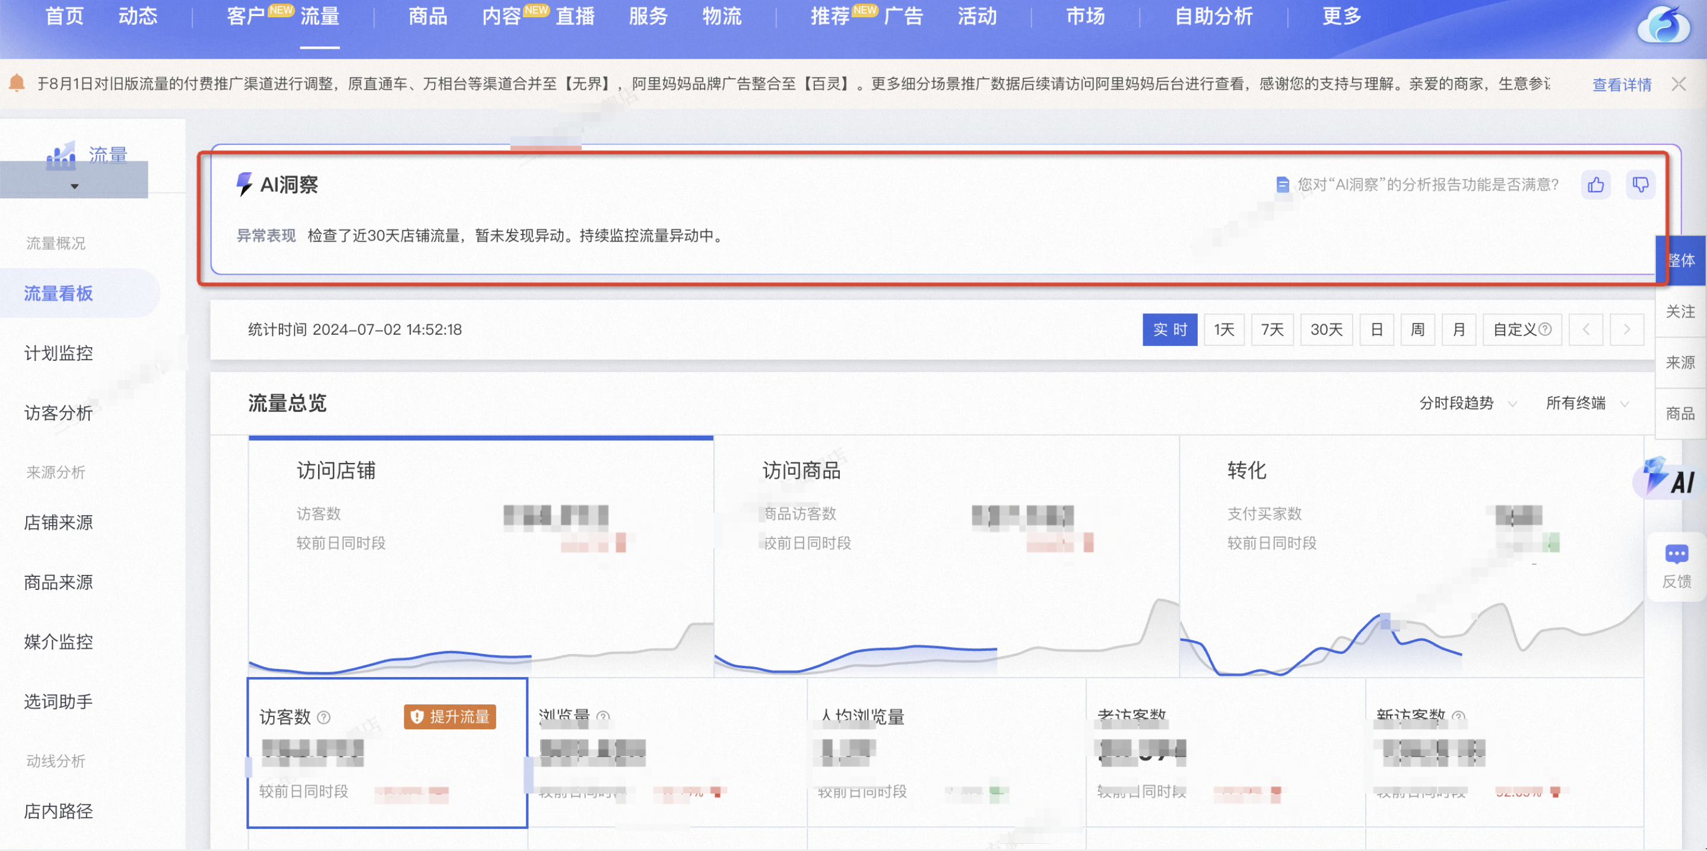The width and height of the screenshot is (1707, 851).
Task: Click the bell notification icon
Action: 17,83
